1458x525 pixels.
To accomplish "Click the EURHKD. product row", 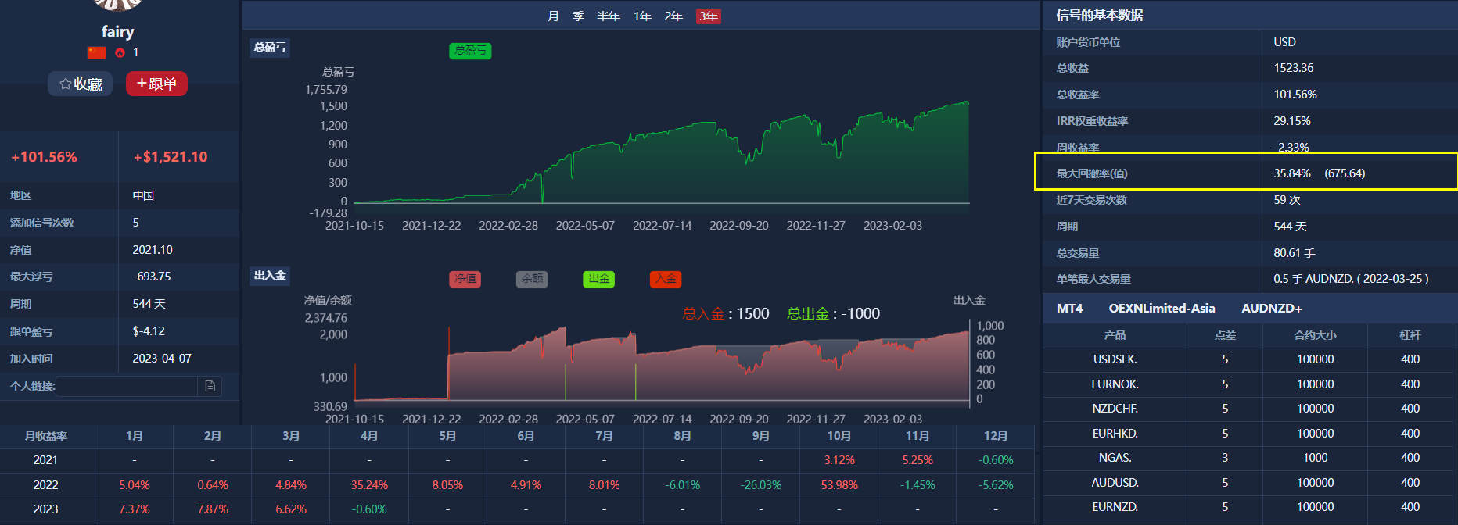I will click(1249, 434).
